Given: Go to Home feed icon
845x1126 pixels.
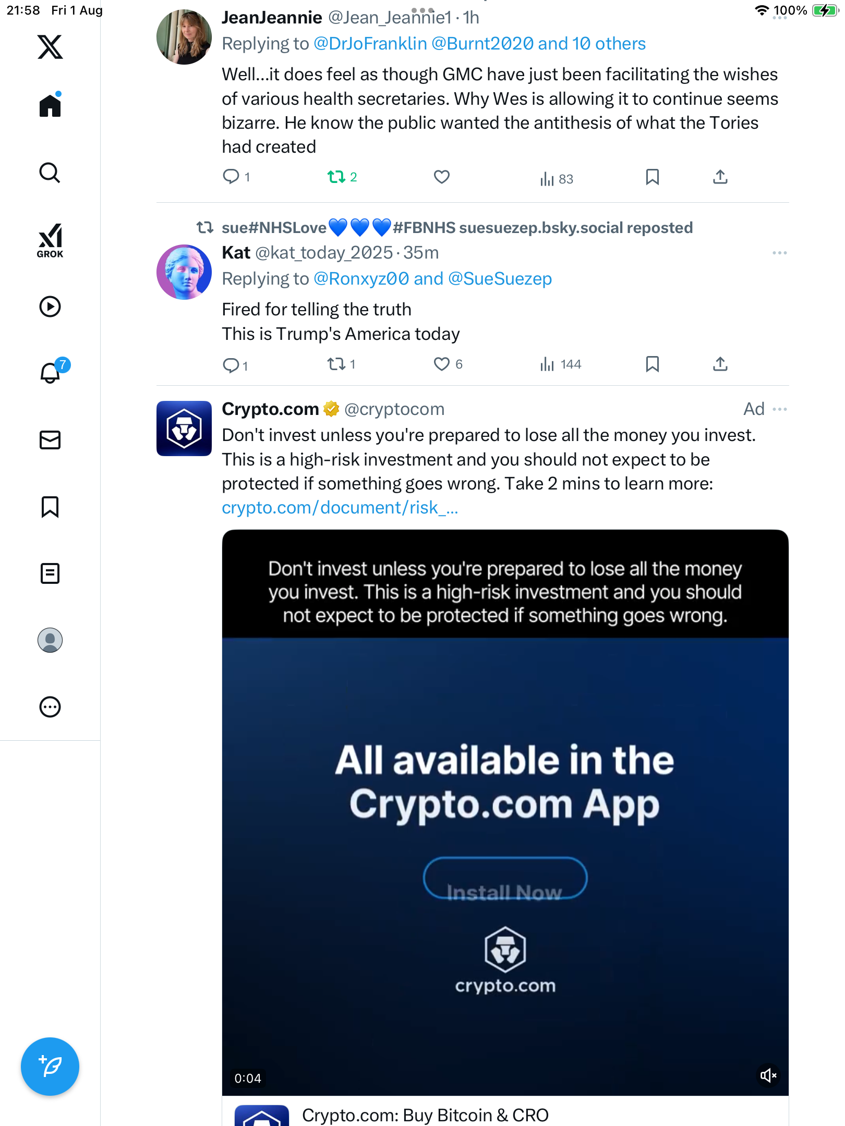Looking at the screenshot, I should coord(50,105).
